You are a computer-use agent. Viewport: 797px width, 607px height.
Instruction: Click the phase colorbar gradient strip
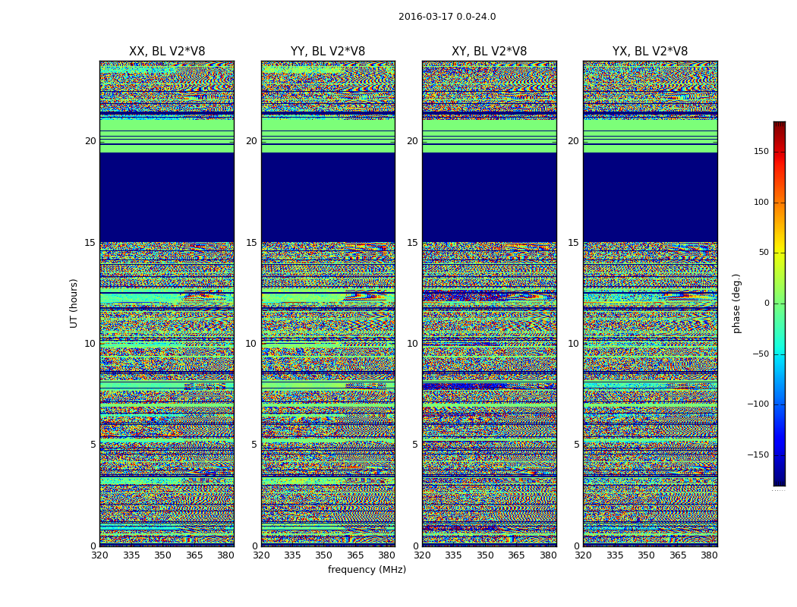(x=780, y=303)
